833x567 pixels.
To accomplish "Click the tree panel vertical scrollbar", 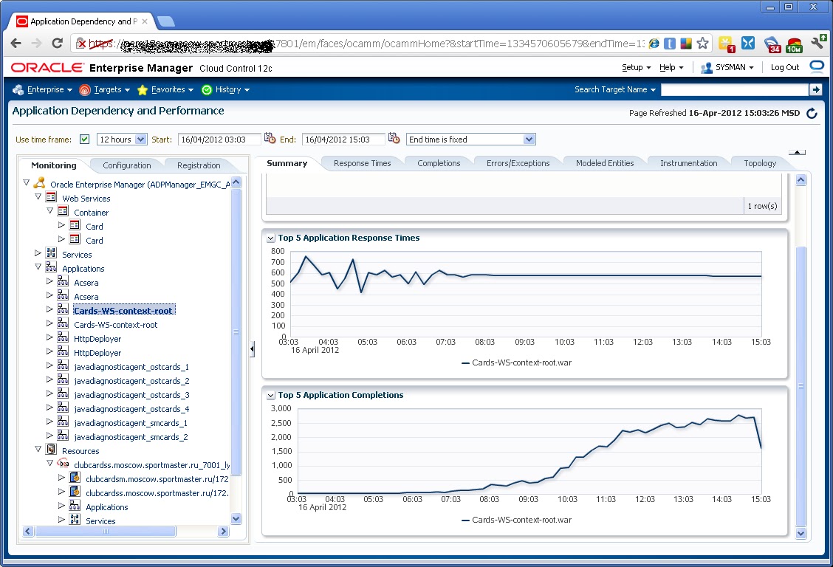I will click(x=236, y=332).
